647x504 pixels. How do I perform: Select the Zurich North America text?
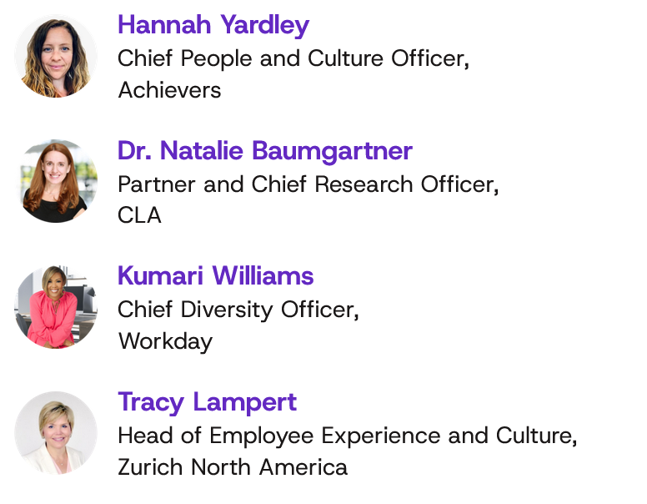coord(233,467)
